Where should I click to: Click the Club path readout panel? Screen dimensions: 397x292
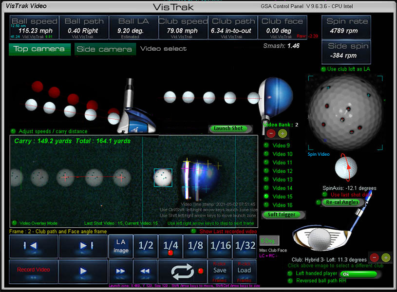coord(233,28)
